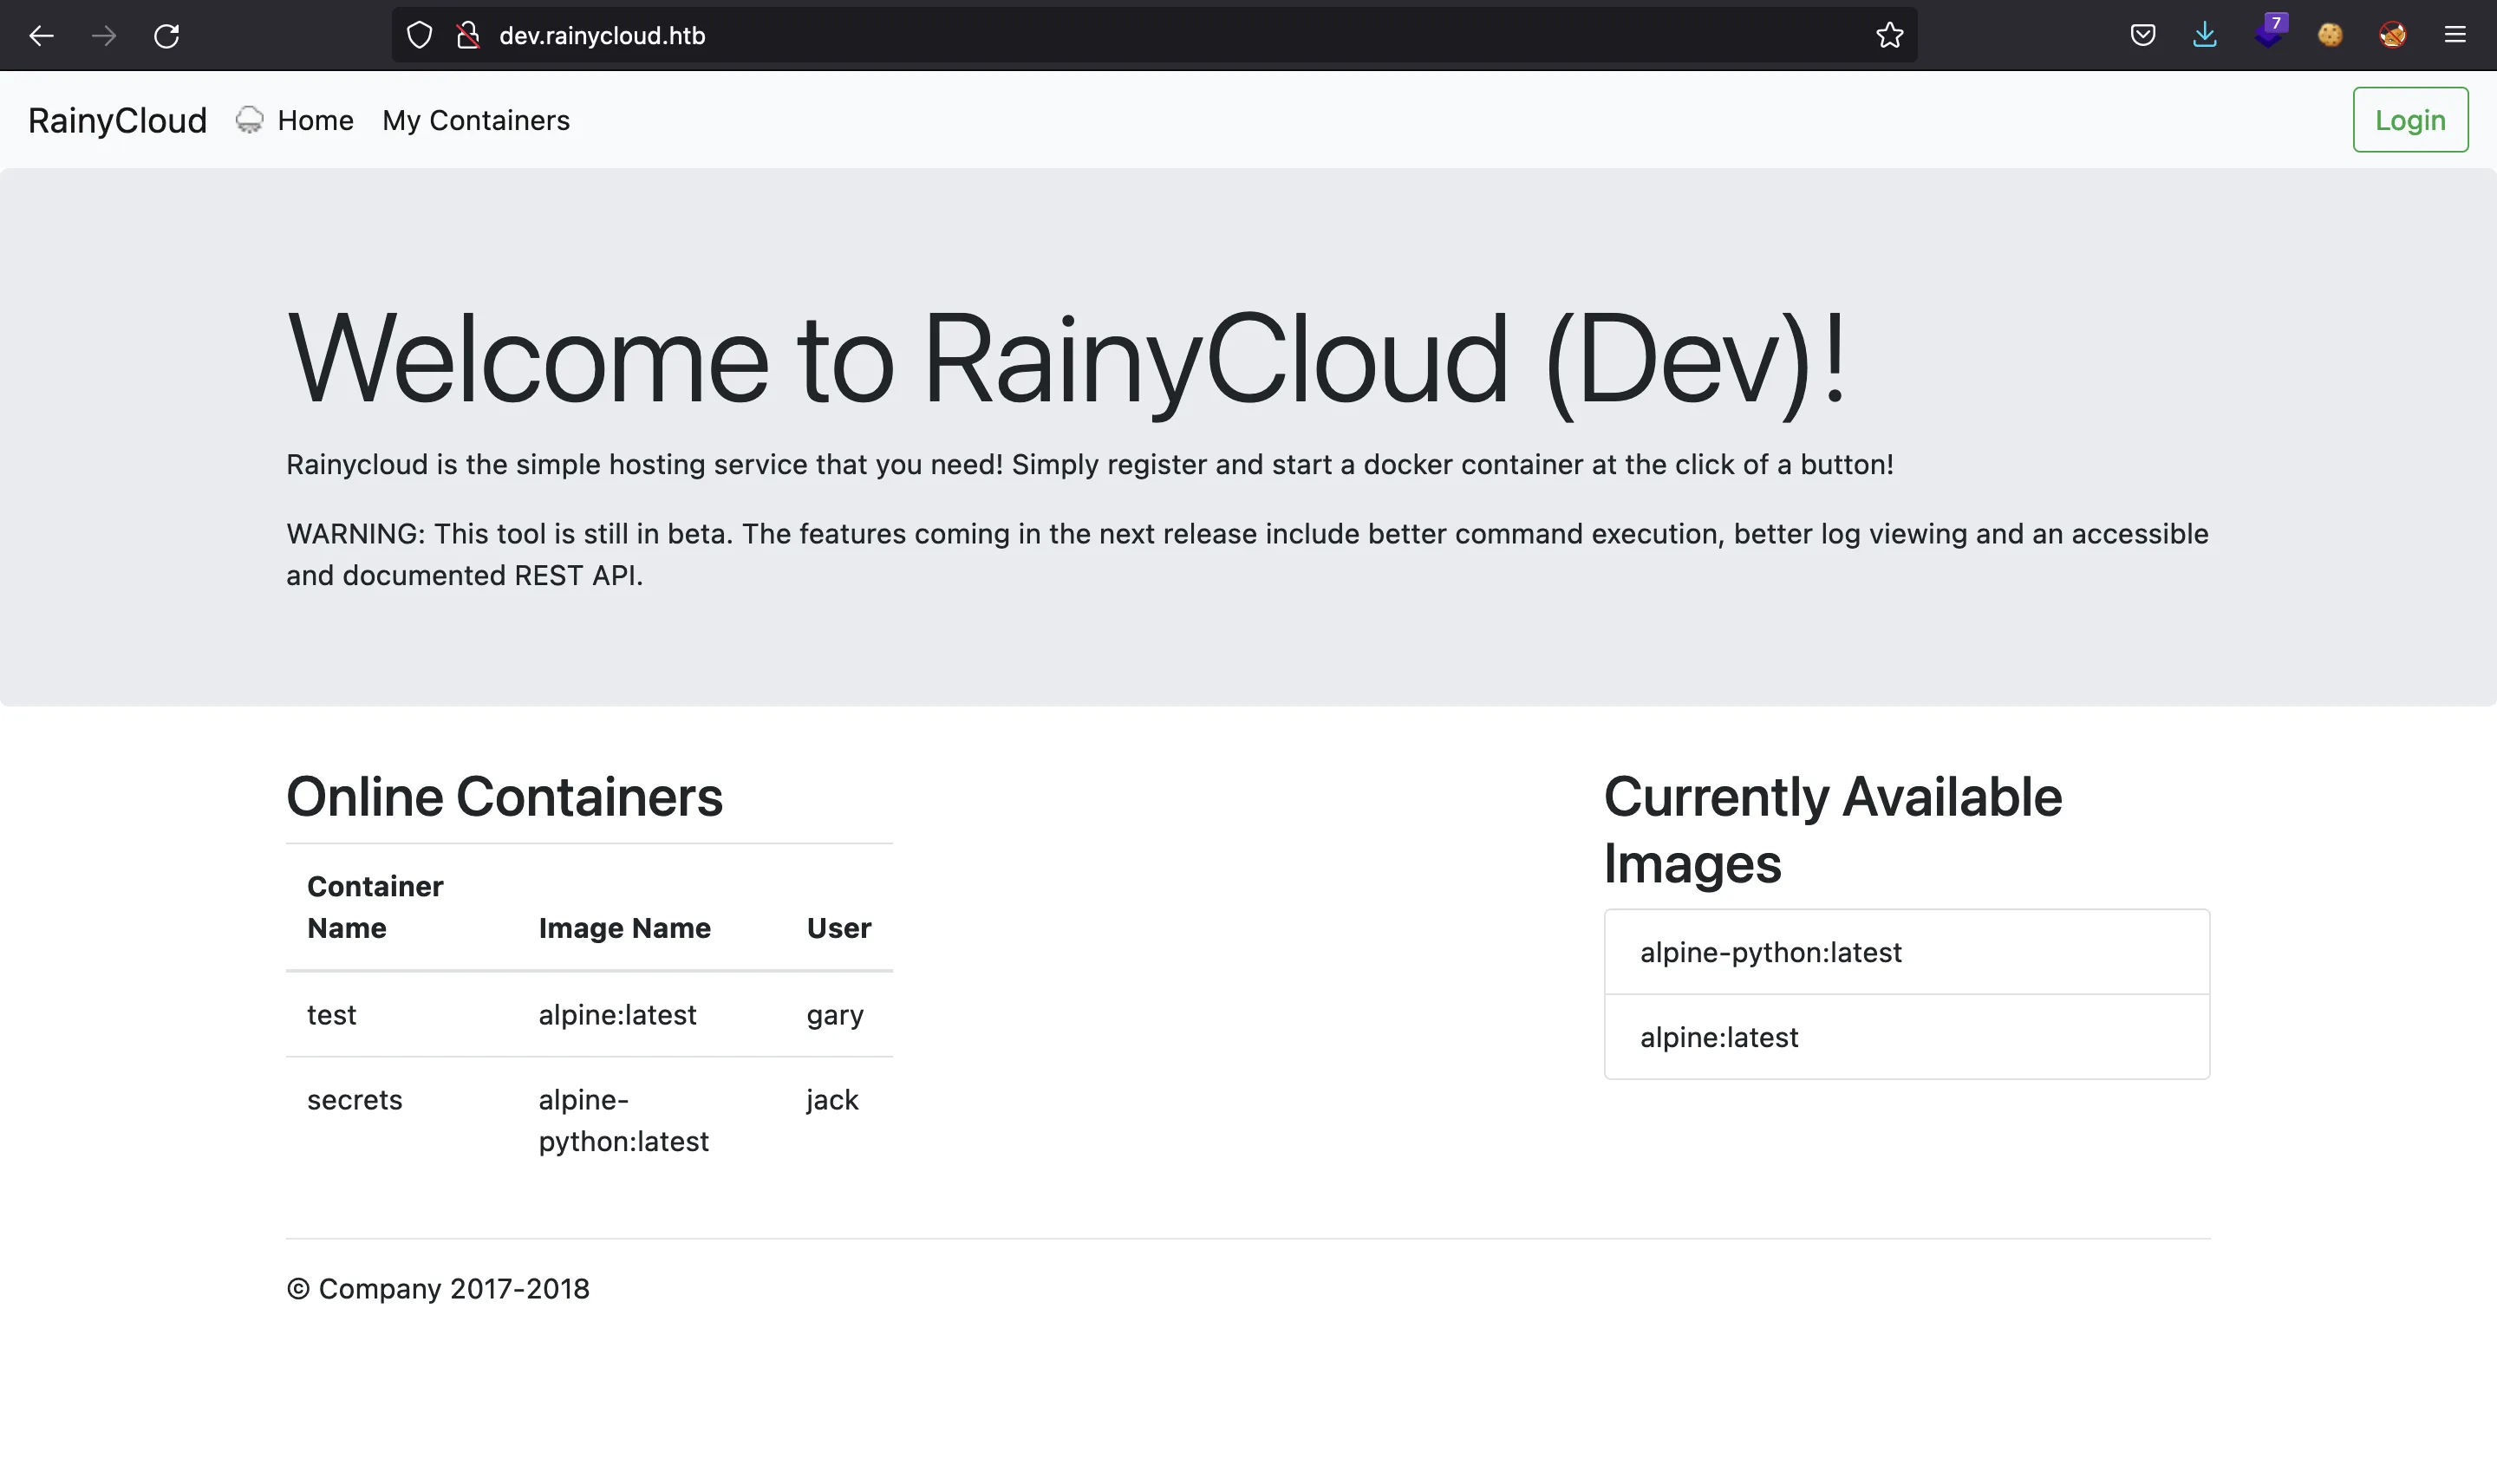
Task: Click the User column header
Action: pyautogui.click(x=838, y=928)
